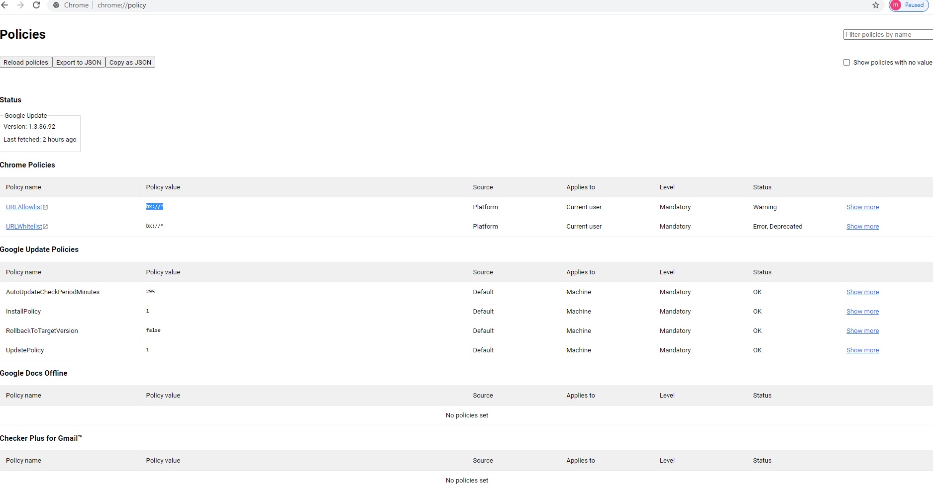Image resolution: width=933 pixels, height=487 pixels.
Task: Click the Chrome site info icon
Action: (56, 5)
